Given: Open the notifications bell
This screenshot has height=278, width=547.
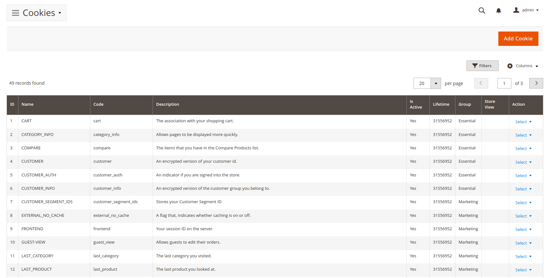Looking at the screenshot, I should tap(498, 11).
